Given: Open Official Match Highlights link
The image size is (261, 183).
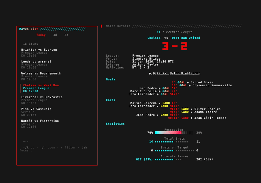Looking at the screenshot, I should [175, 73].
